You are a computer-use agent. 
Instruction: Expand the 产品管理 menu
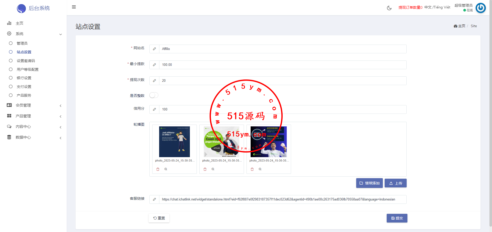tap(23, 116)
